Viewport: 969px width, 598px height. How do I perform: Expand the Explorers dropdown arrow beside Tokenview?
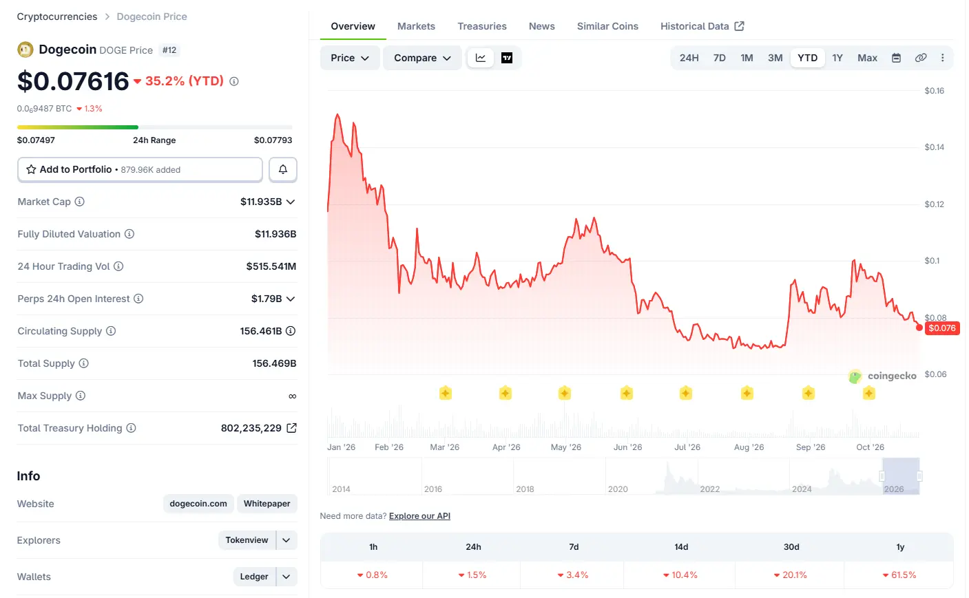coord(286,540)
